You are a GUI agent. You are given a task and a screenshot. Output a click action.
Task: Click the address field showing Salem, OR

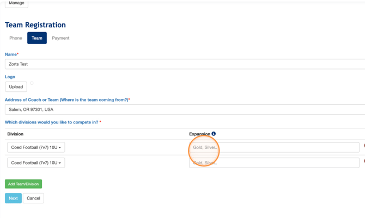(185, 109)
